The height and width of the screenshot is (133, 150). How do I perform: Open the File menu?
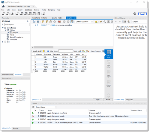(x=3, y=10)
